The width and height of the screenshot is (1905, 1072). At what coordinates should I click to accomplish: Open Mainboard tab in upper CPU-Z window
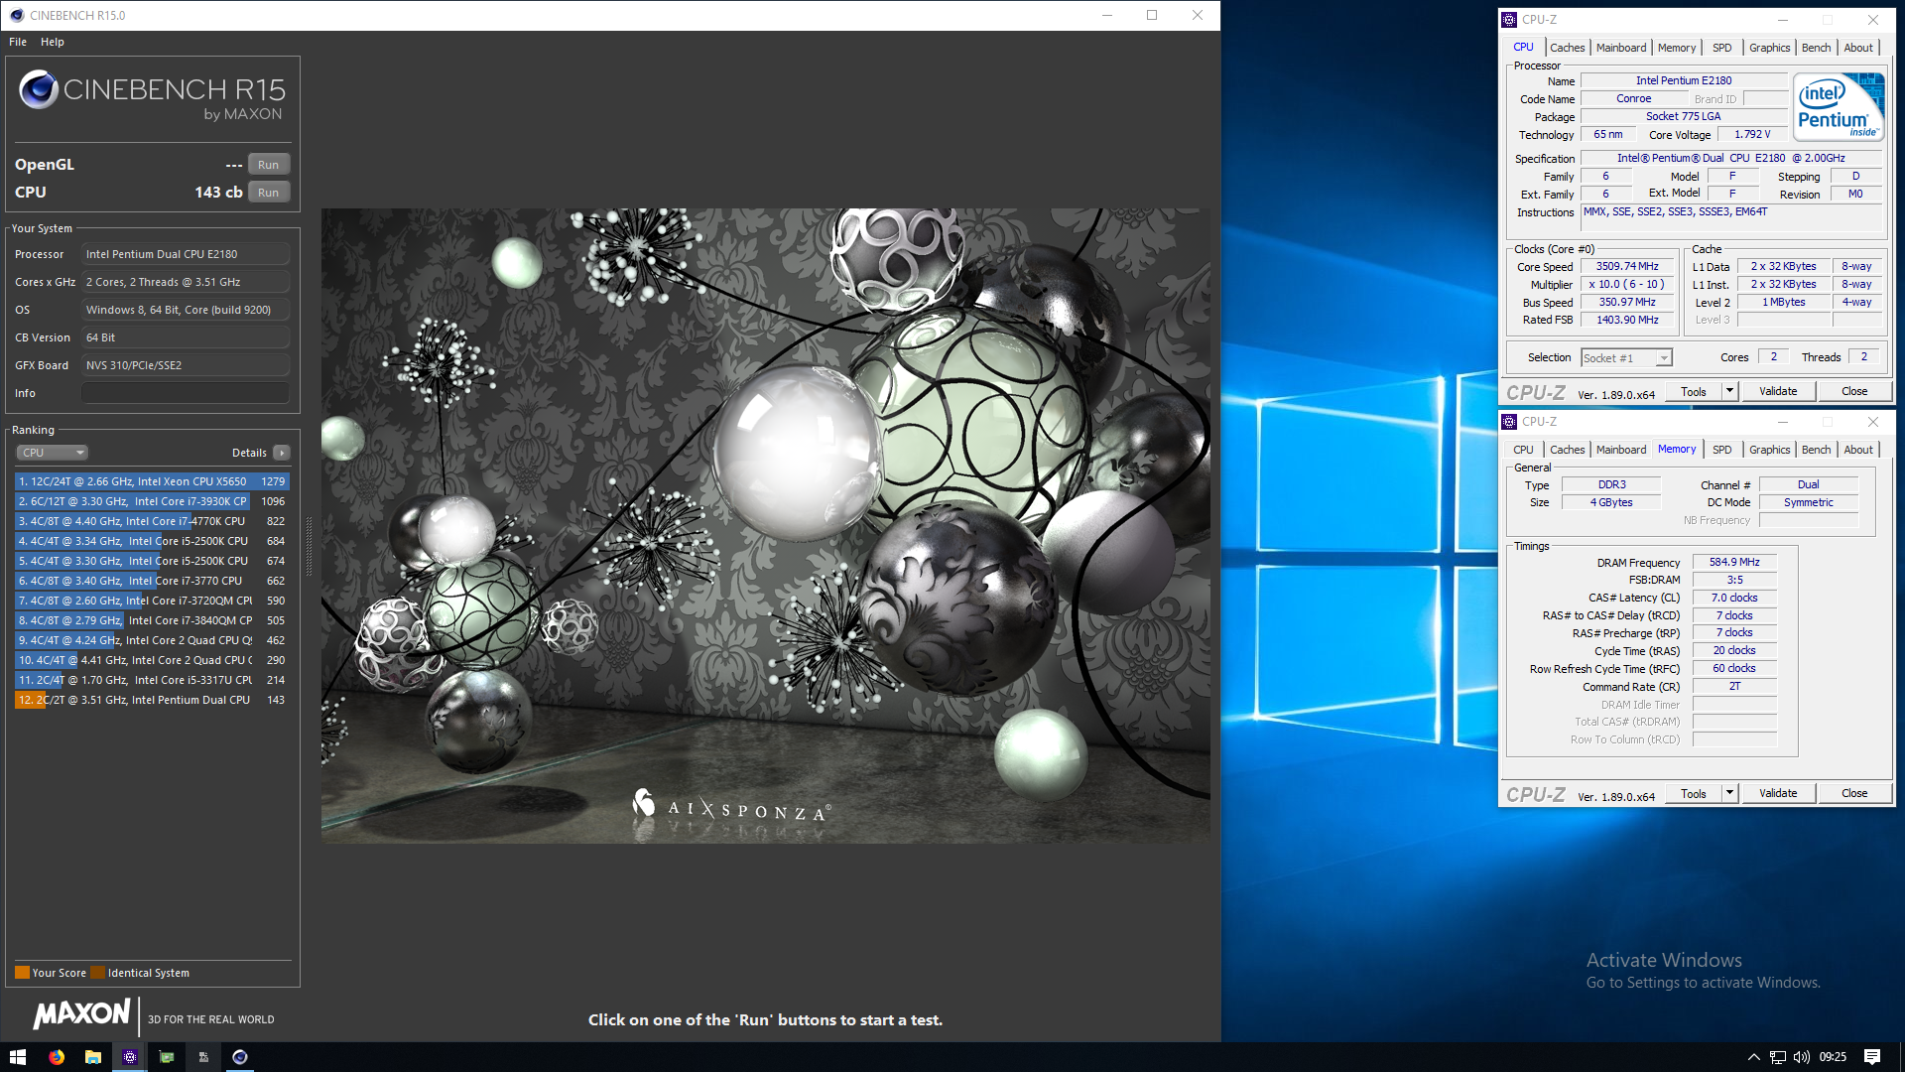(x=1620, y=48)
